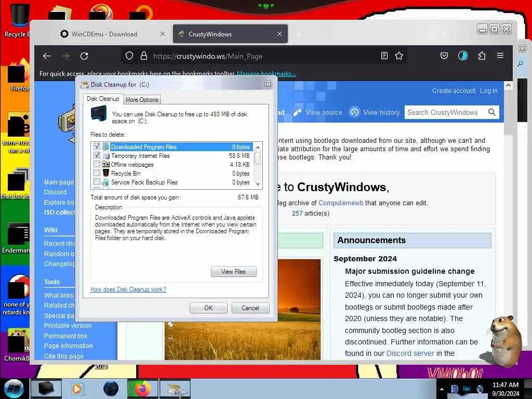This screenshot has width=532, height=399.
Task: Open the Disk Cleanup taskbar button
Action: pyautogui.click(x=175, y=389)
